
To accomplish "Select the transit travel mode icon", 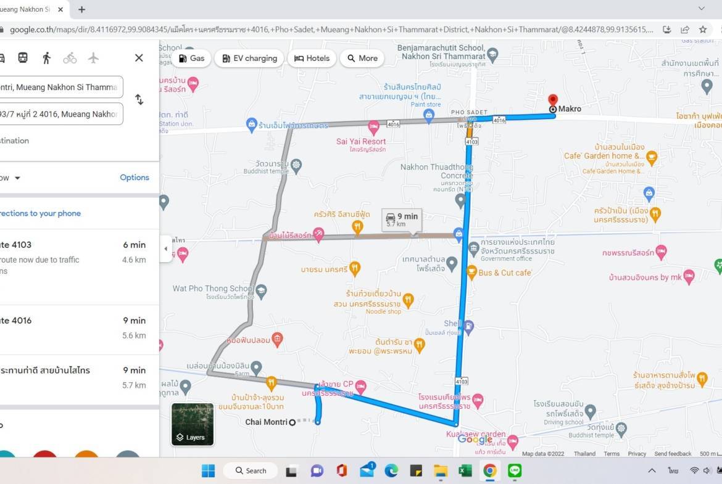I will point(23,58).
